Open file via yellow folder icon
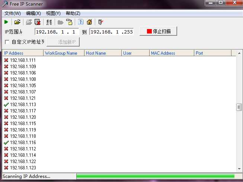 pos(17,22)
